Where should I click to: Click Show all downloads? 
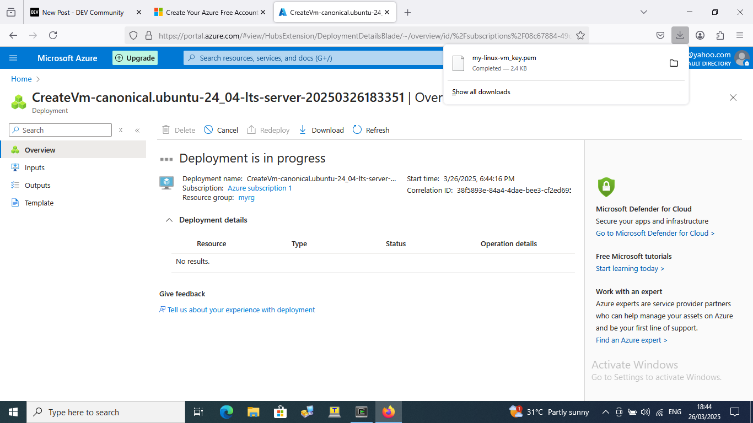(481, 92)
